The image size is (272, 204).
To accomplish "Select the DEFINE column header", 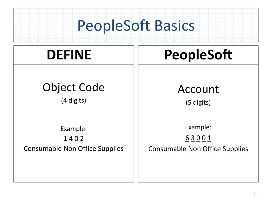I will [69, 55].
